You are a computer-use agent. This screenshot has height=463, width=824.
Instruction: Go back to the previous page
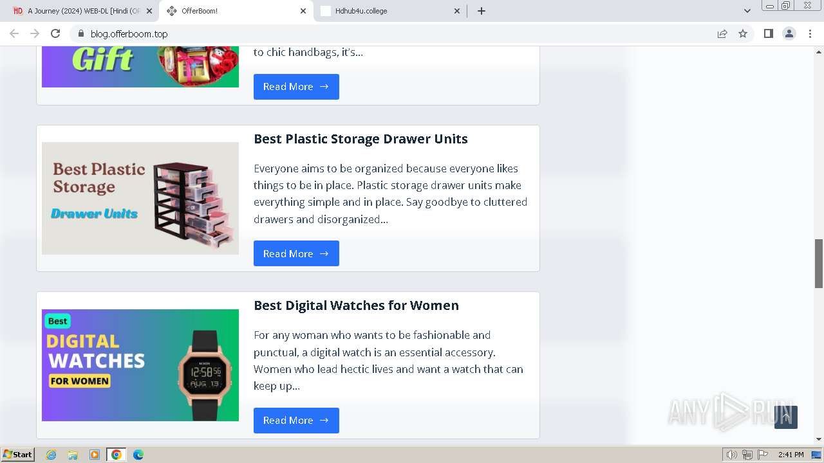click(x=14, y=33)
